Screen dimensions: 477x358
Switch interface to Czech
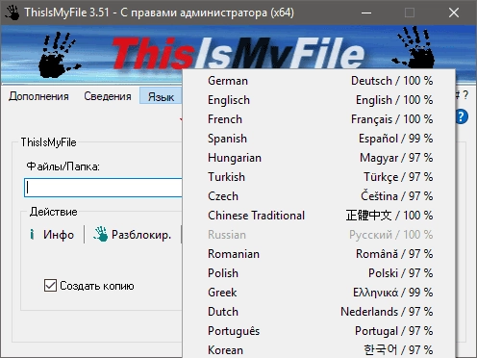[x=319, y=196]
